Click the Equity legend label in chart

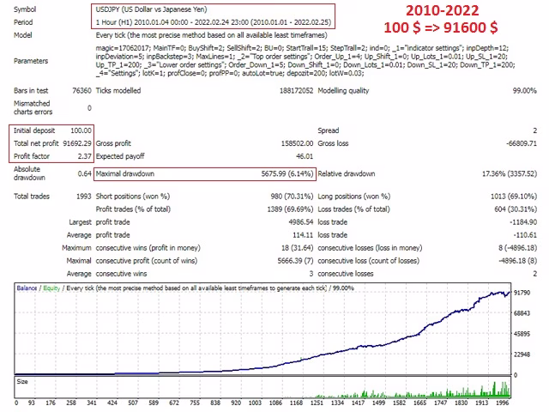(x=51, y=288)
